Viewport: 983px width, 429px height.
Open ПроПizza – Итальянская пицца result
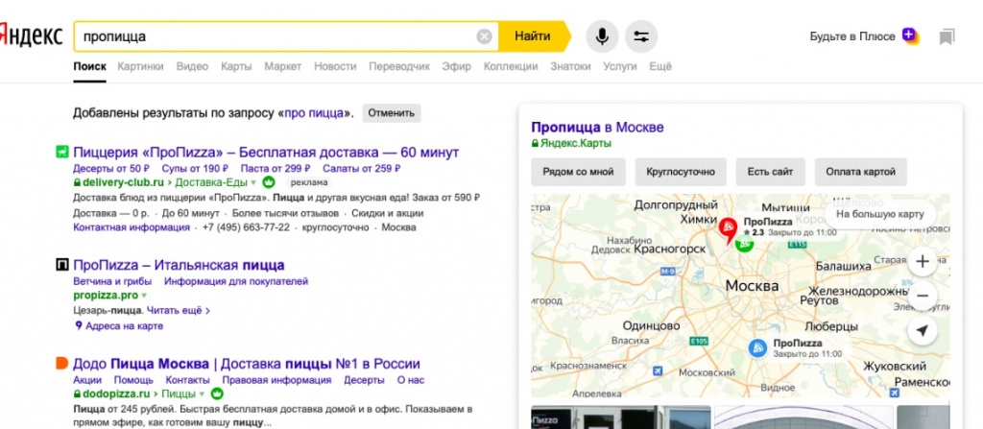tap(179, 265)
